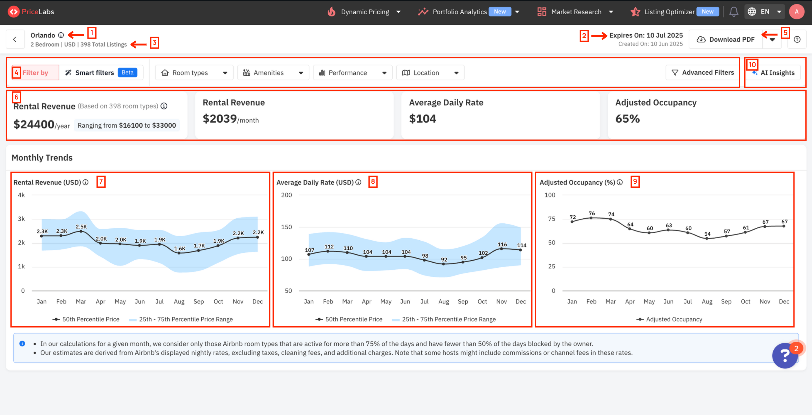The width and height of the screenshot is (812, 415).
Task: Open the notifications bell
Action: pyautogui.click(x=734, y=12)
